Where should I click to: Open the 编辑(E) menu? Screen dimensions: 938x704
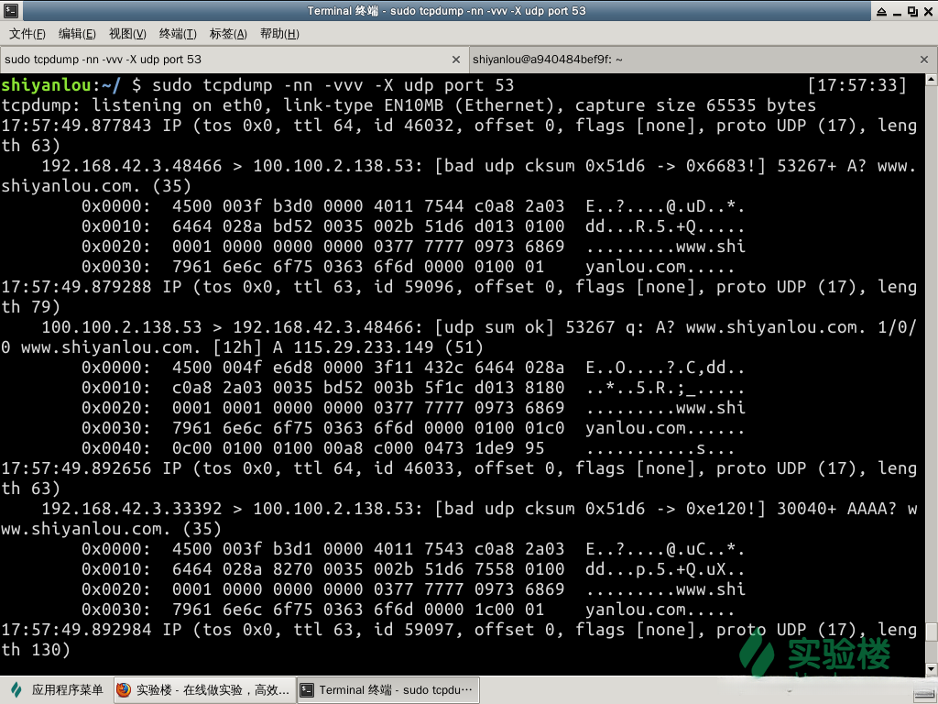[x=77, y=34]
